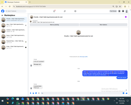The image size is (131, 105).
Task: Open the More Options button
Action: click(103, 25)
